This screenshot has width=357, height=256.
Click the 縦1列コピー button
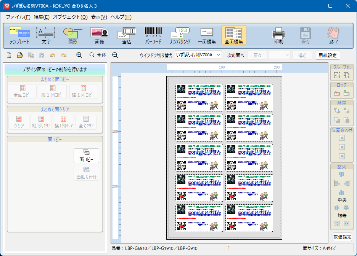pyautogui.click(x=53, y=92)
